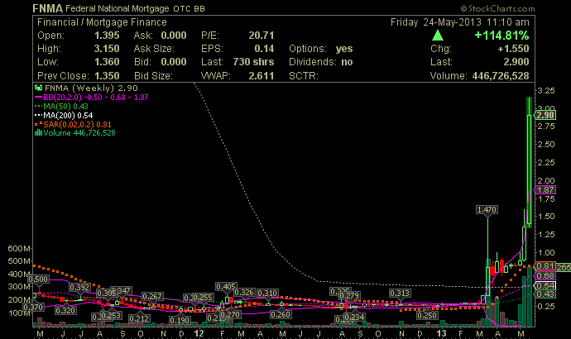Select the Open value 1.395
Image resolution: width=571 pixels, height=339 pixels.
(107, 36)
